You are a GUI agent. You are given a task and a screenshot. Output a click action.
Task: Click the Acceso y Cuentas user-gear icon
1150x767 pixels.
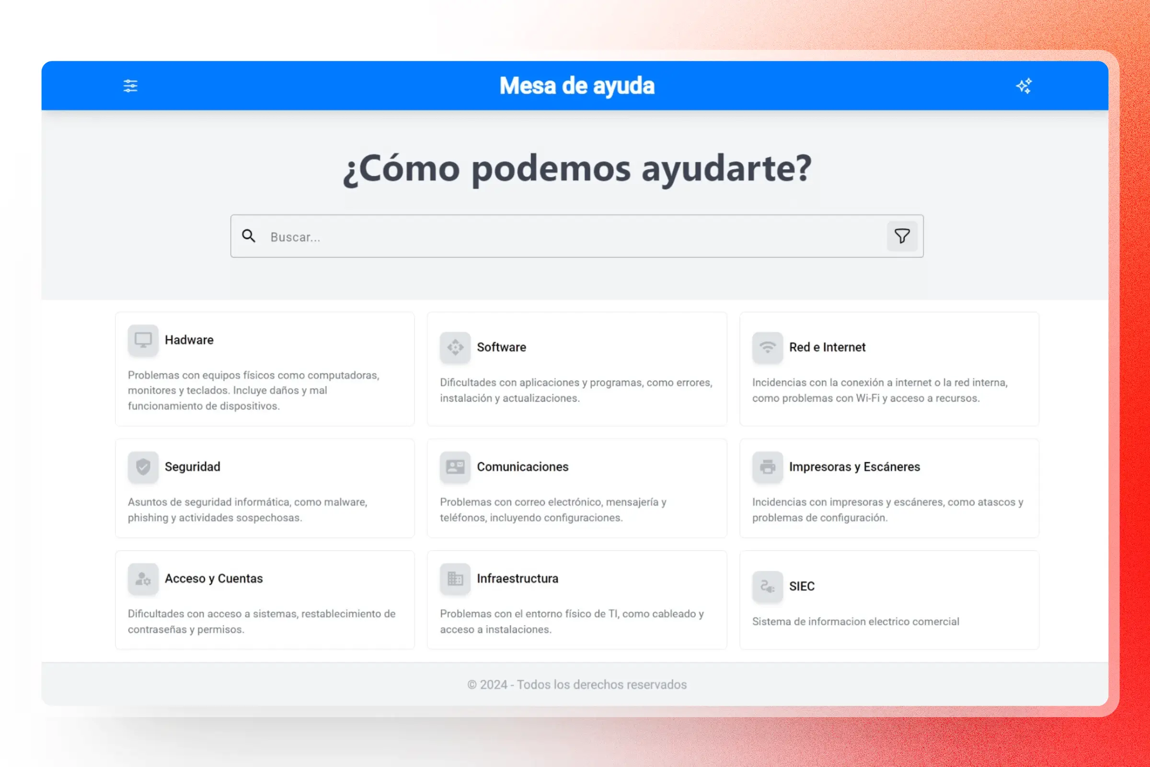143,579
